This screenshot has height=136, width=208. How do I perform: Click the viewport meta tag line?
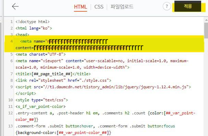point(102,61)
